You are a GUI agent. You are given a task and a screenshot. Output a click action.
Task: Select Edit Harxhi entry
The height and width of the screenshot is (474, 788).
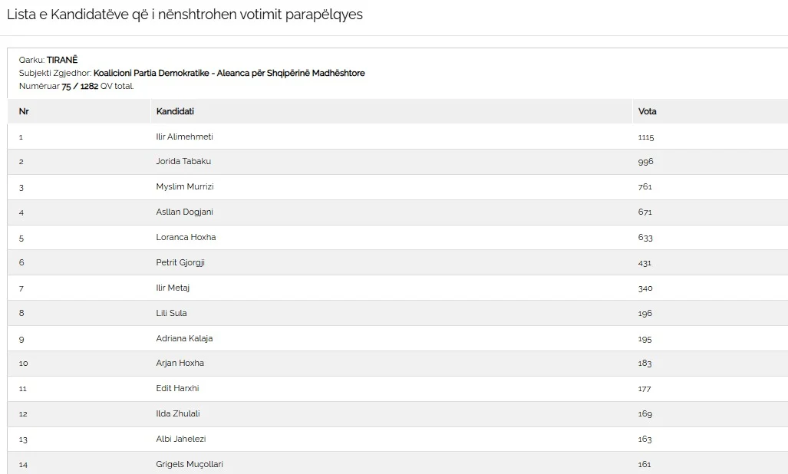(x=177, y=388)
